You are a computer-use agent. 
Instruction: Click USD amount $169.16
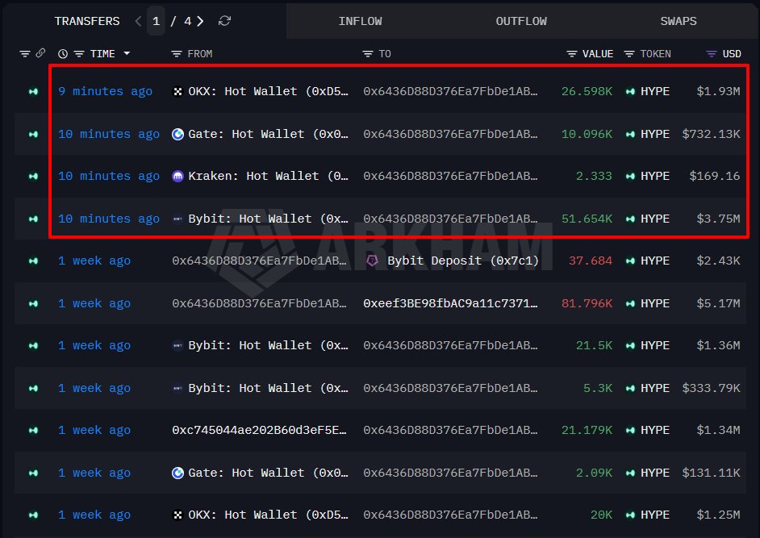coord(715,176)
